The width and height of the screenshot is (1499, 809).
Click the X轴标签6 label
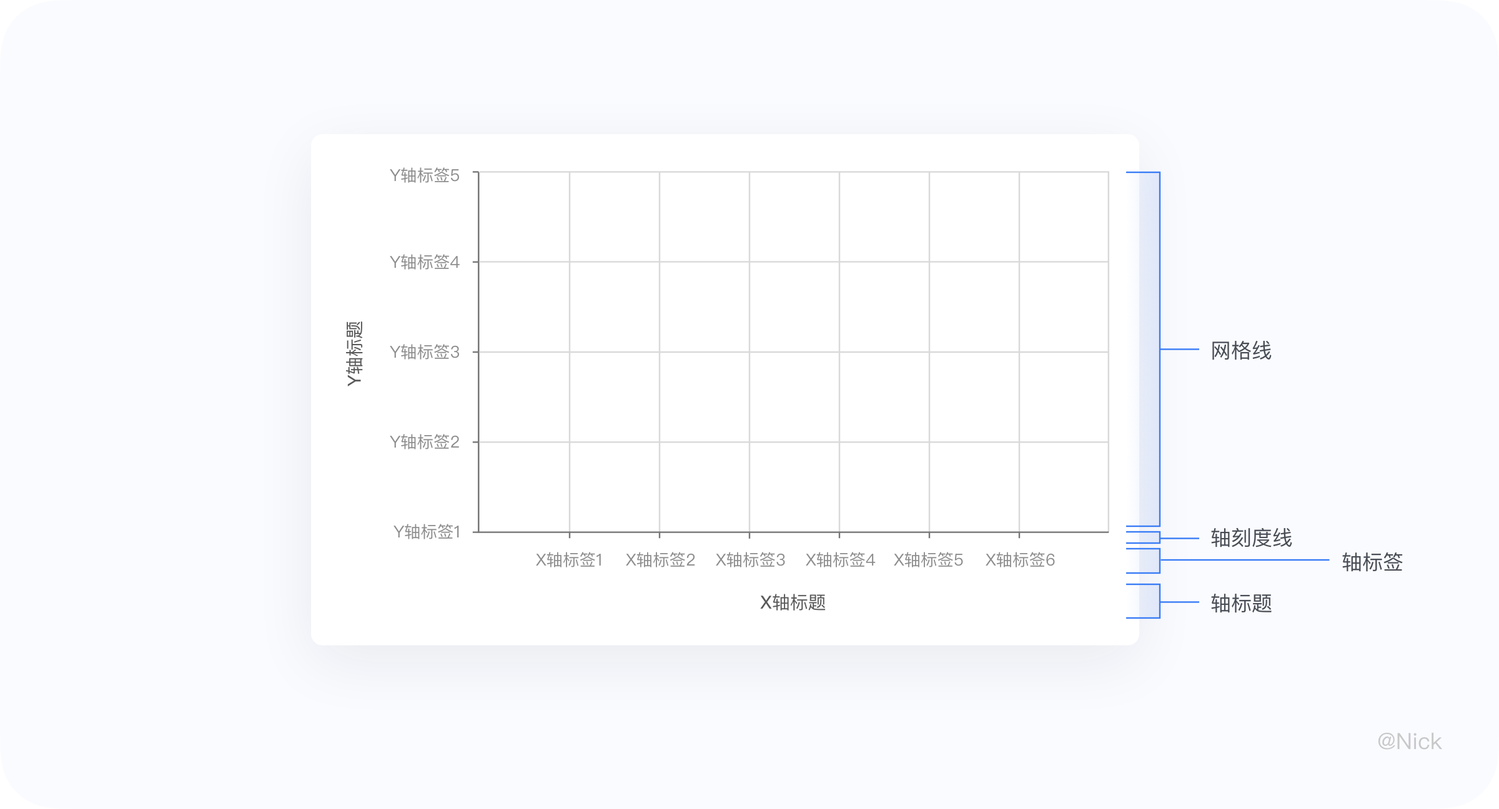[x=1020, y=560]
